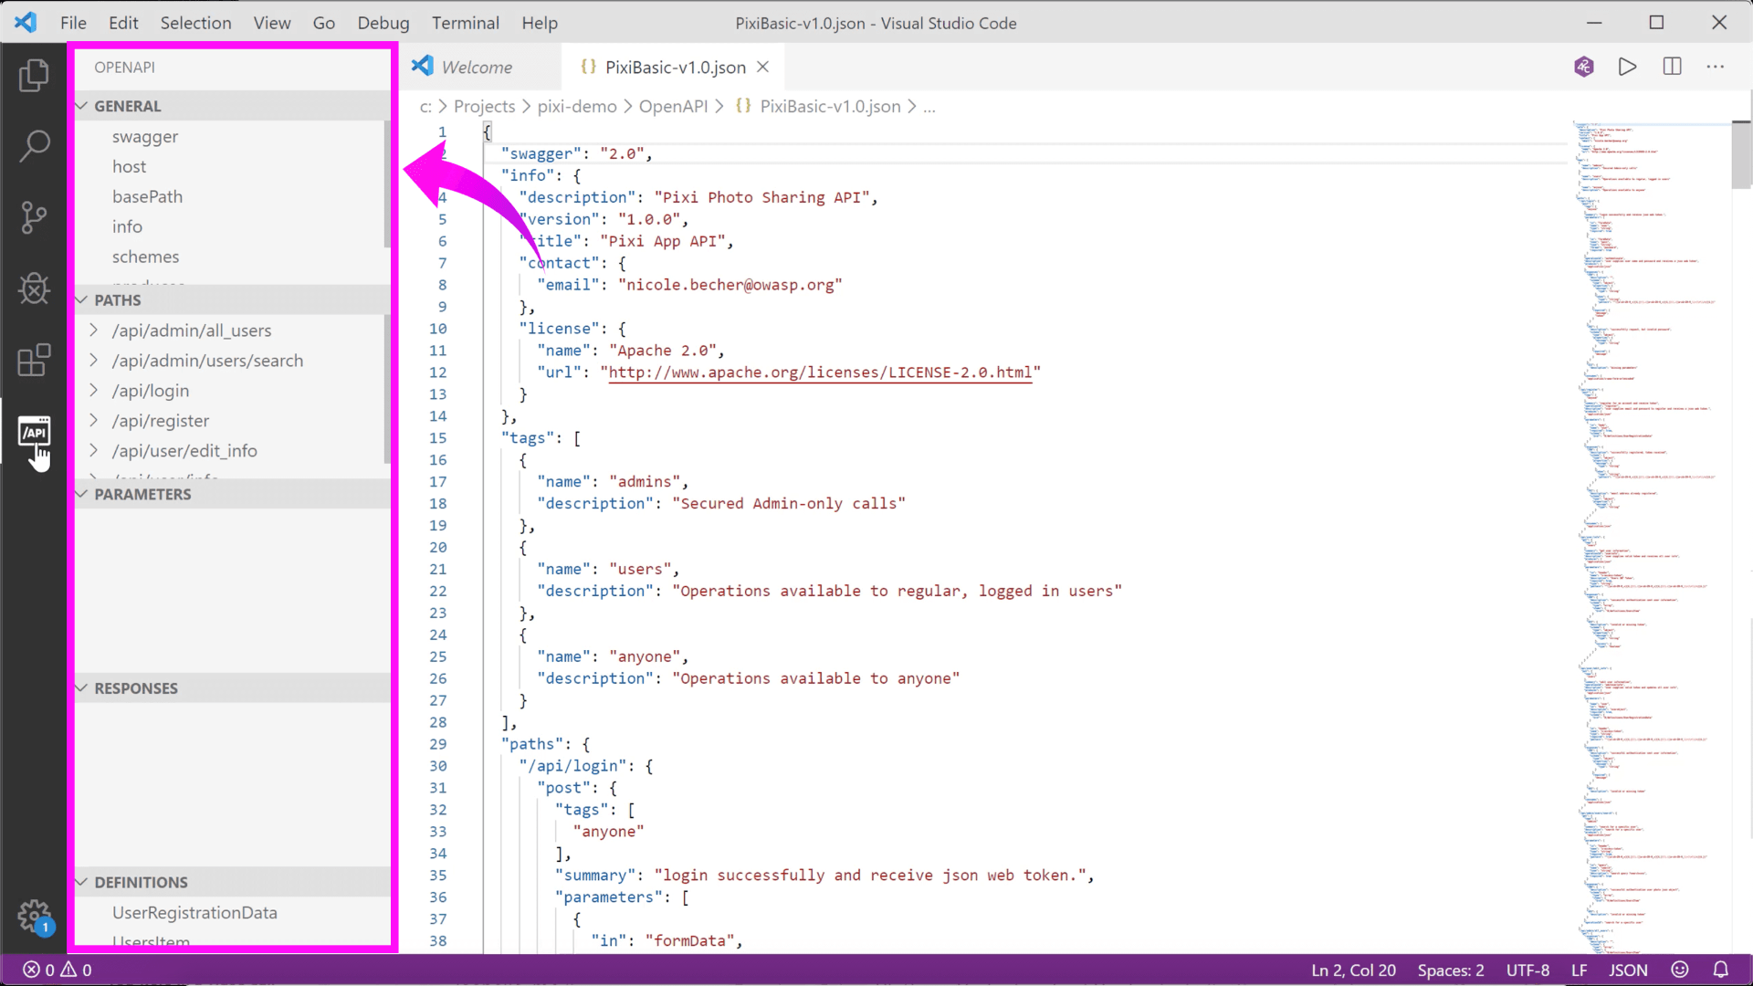Select the PixiBasic-v1.0.json tab

tap(675, 67)
